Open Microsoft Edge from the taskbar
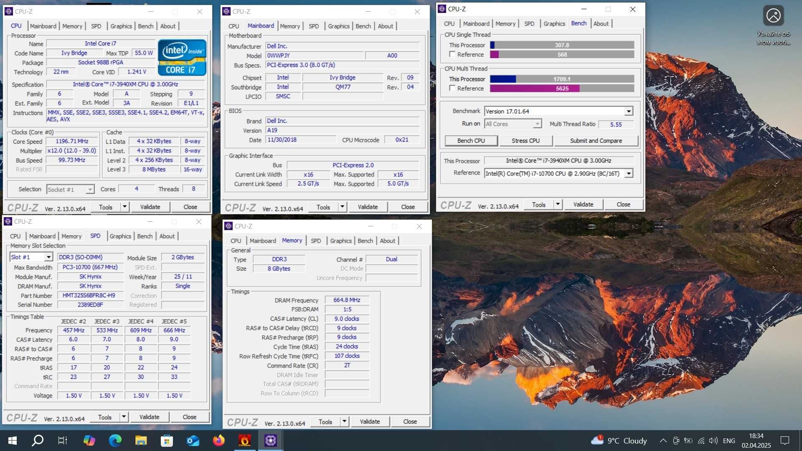 click(x=115, y=441)
